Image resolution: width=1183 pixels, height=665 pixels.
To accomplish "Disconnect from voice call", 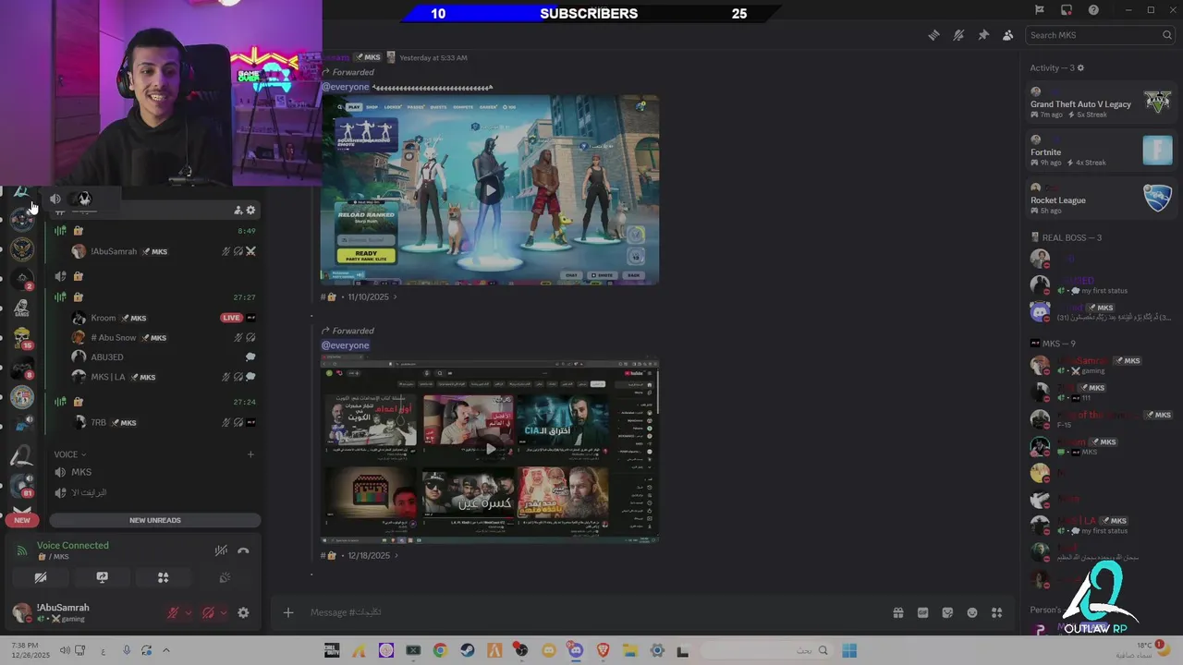I will coord(243,550).
